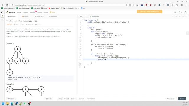
Task: Click the taskbar clock and date
Action: (x=185, y=104)
